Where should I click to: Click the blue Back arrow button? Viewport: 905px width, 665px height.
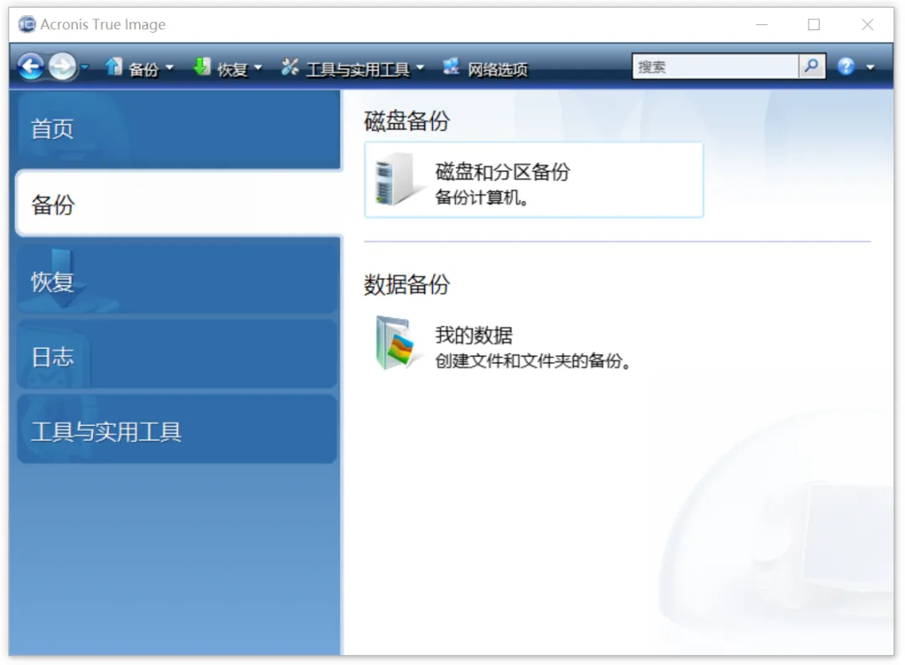[31, 66]
